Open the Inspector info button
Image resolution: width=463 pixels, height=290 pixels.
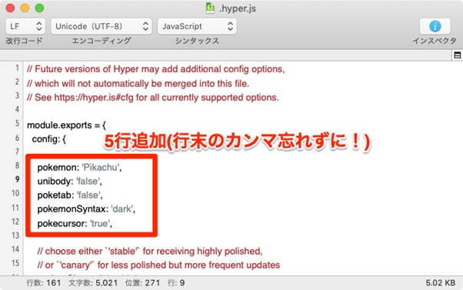pos(435,26)
